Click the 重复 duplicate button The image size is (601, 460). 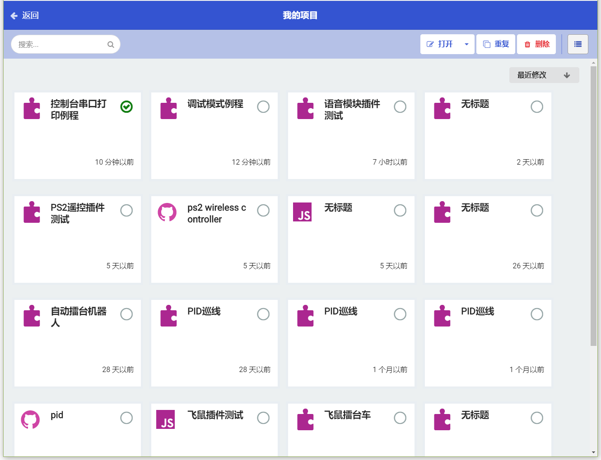coord(495,44)
